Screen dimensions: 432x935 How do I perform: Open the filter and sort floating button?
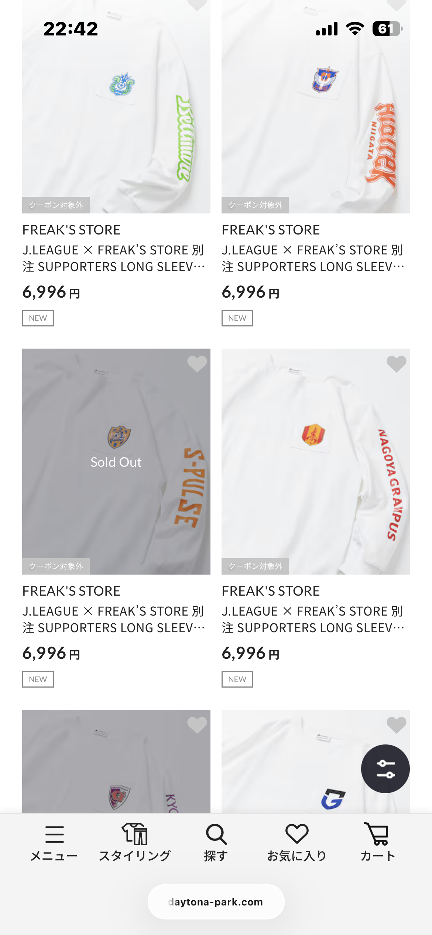click(x=385, y=769)
